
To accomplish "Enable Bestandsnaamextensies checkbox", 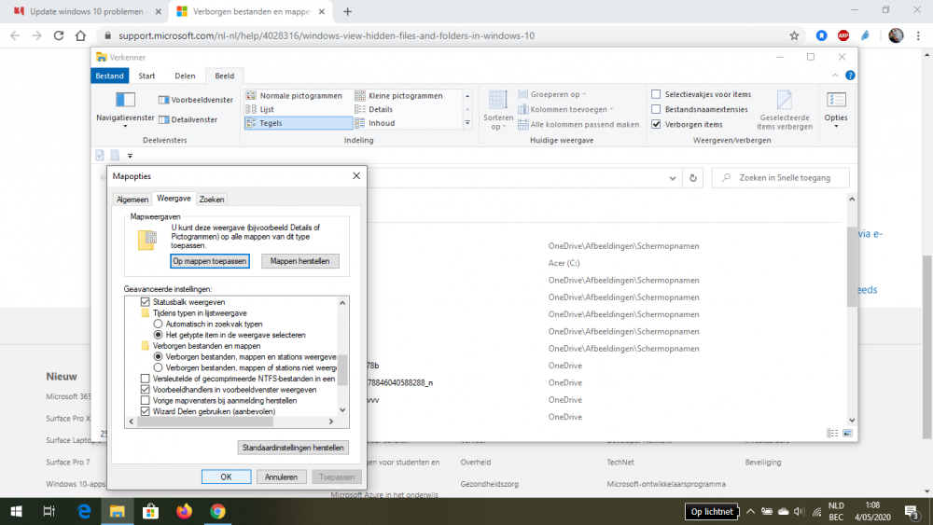I will click(657, 109).
